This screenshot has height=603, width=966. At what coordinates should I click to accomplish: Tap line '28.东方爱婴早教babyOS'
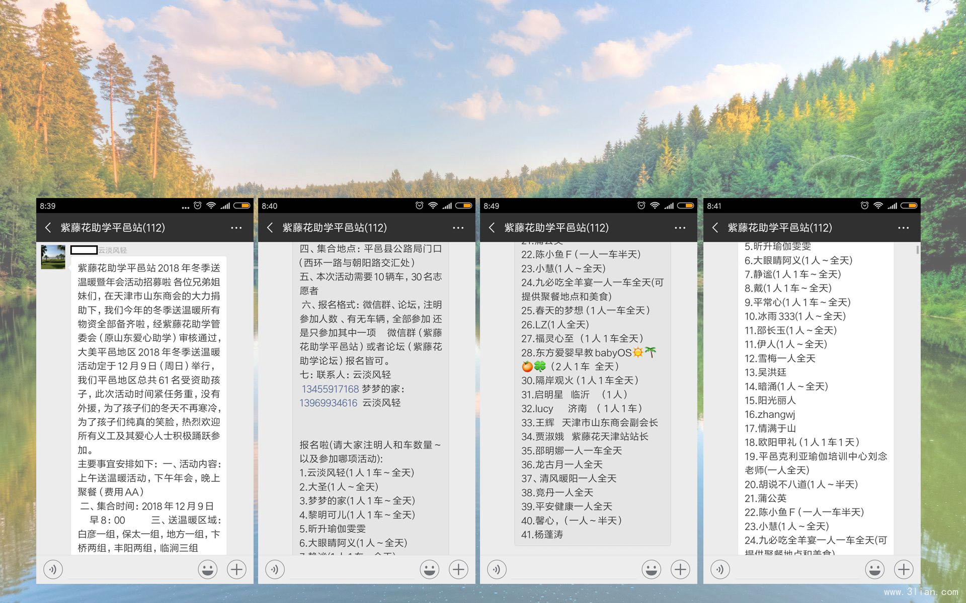click(x=589, y=353)
